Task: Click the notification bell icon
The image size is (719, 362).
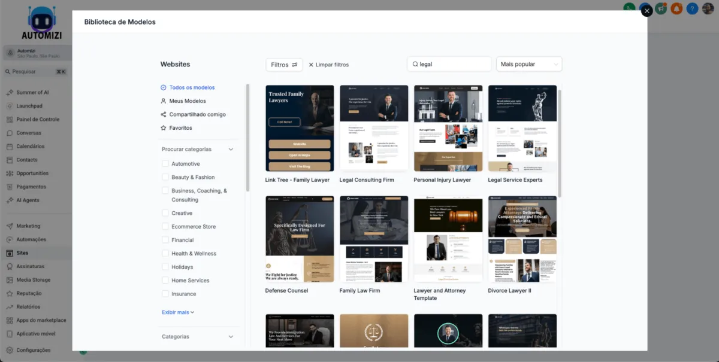Action: (x=676, y=8)
